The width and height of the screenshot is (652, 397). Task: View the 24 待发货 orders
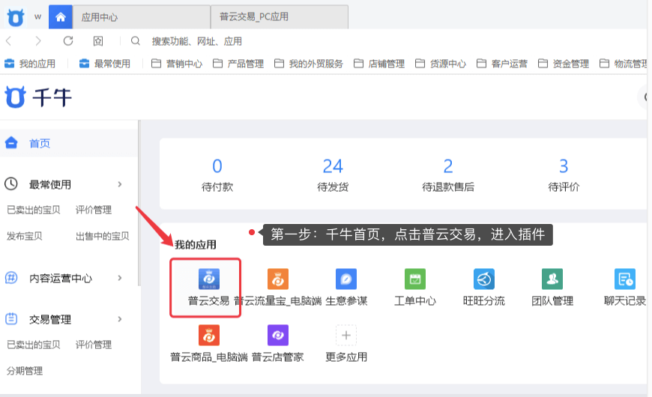(333, 175)
